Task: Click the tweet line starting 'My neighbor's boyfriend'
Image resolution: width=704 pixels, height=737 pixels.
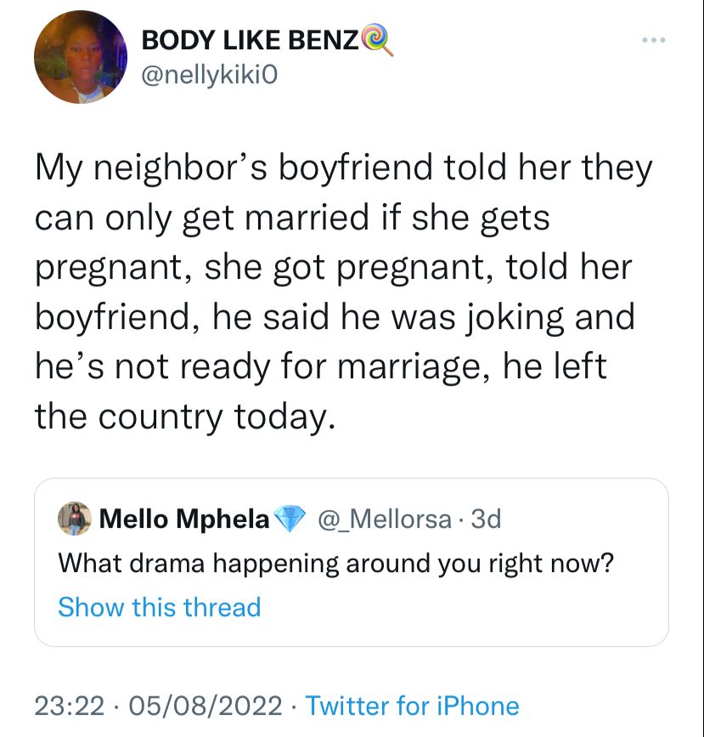Action: point(343,168)
